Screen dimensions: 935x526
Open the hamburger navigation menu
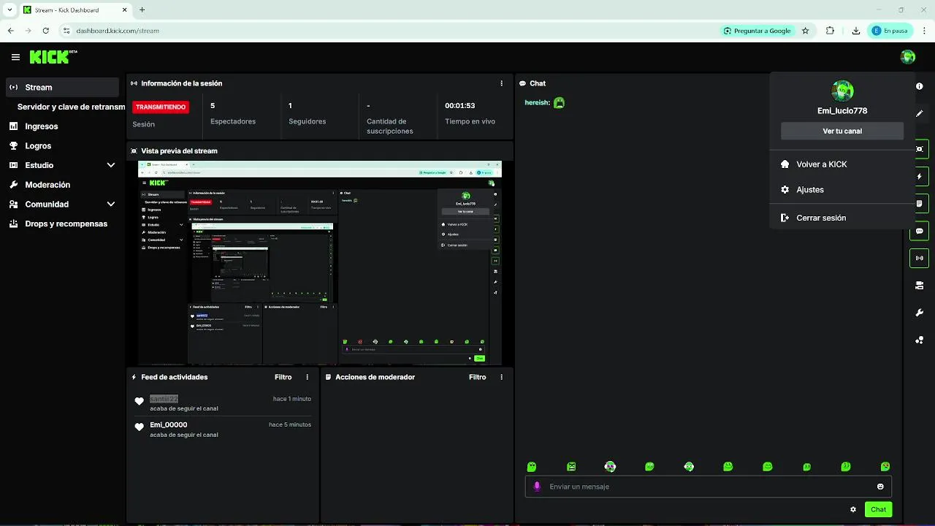[x=15, y=57]
